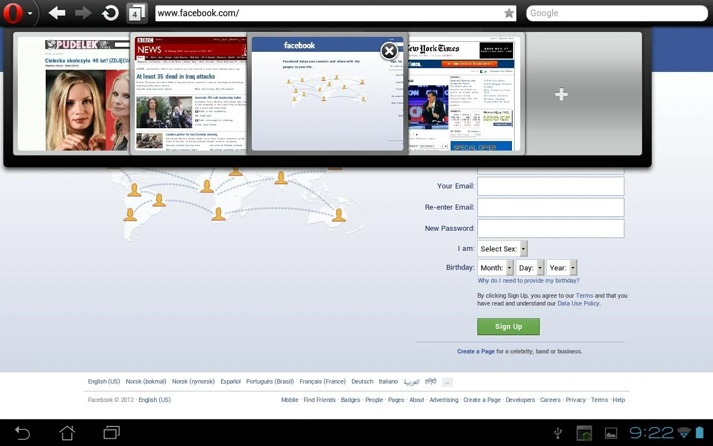Select English (US) in the language list
713x446 pixels.
pyautogui.click(x=104, y=382)
